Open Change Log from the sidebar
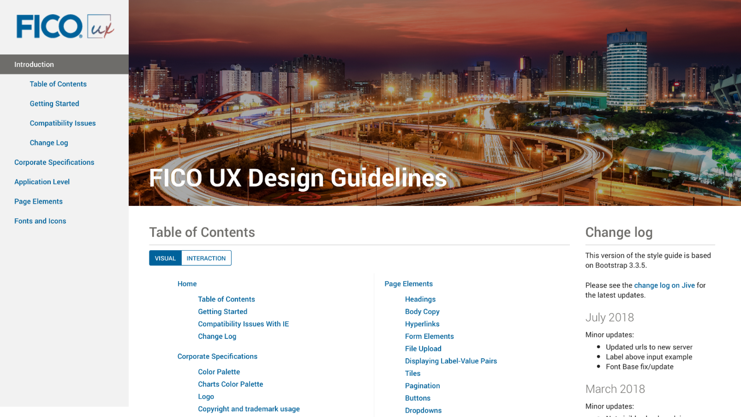The width and height of the screenshot is (741, 417). tap(49, 143)
